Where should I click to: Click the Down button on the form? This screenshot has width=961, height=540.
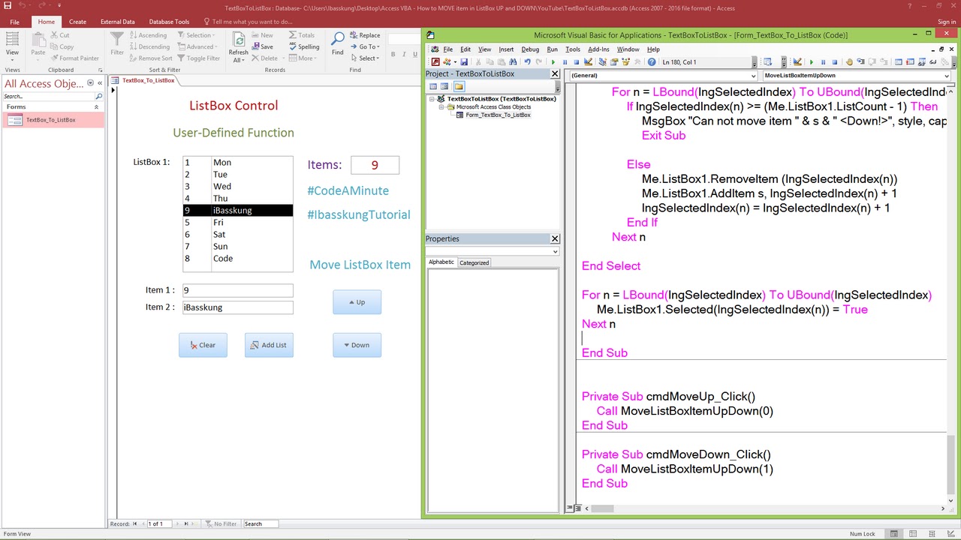(x=357, y=345)
